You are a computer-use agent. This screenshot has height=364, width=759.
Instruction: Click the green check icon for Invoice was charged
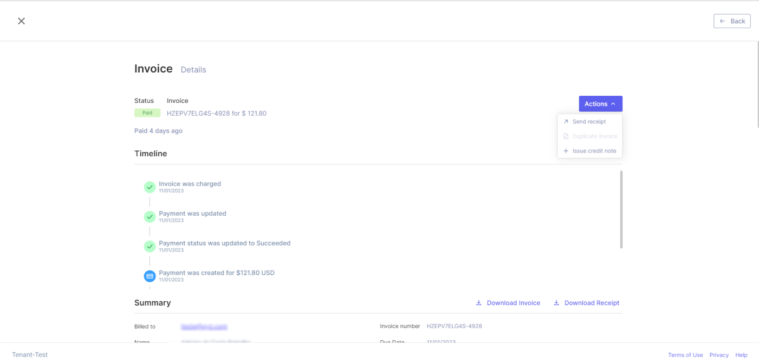150,187
